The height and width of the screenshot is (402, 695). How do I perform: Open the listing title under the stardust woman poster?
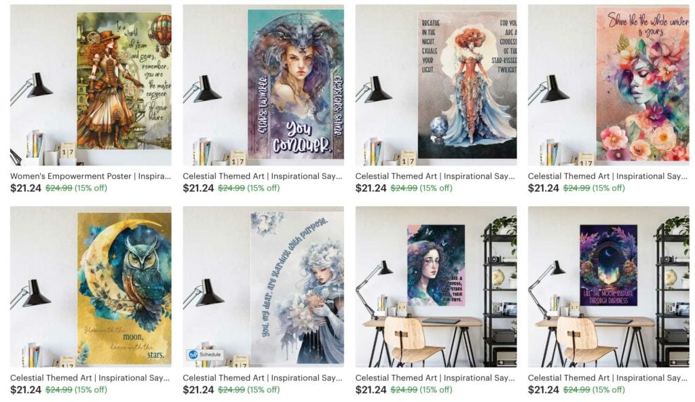pos(263,378)
